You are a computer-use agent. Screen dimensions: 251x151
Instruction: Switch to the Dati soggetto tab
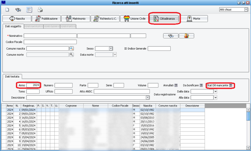tap(13, 27)
